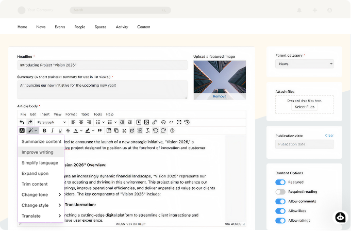Toggle underline formatting
Screen dimensions: 351x231
pyautogui.click(x=60, y=130)
